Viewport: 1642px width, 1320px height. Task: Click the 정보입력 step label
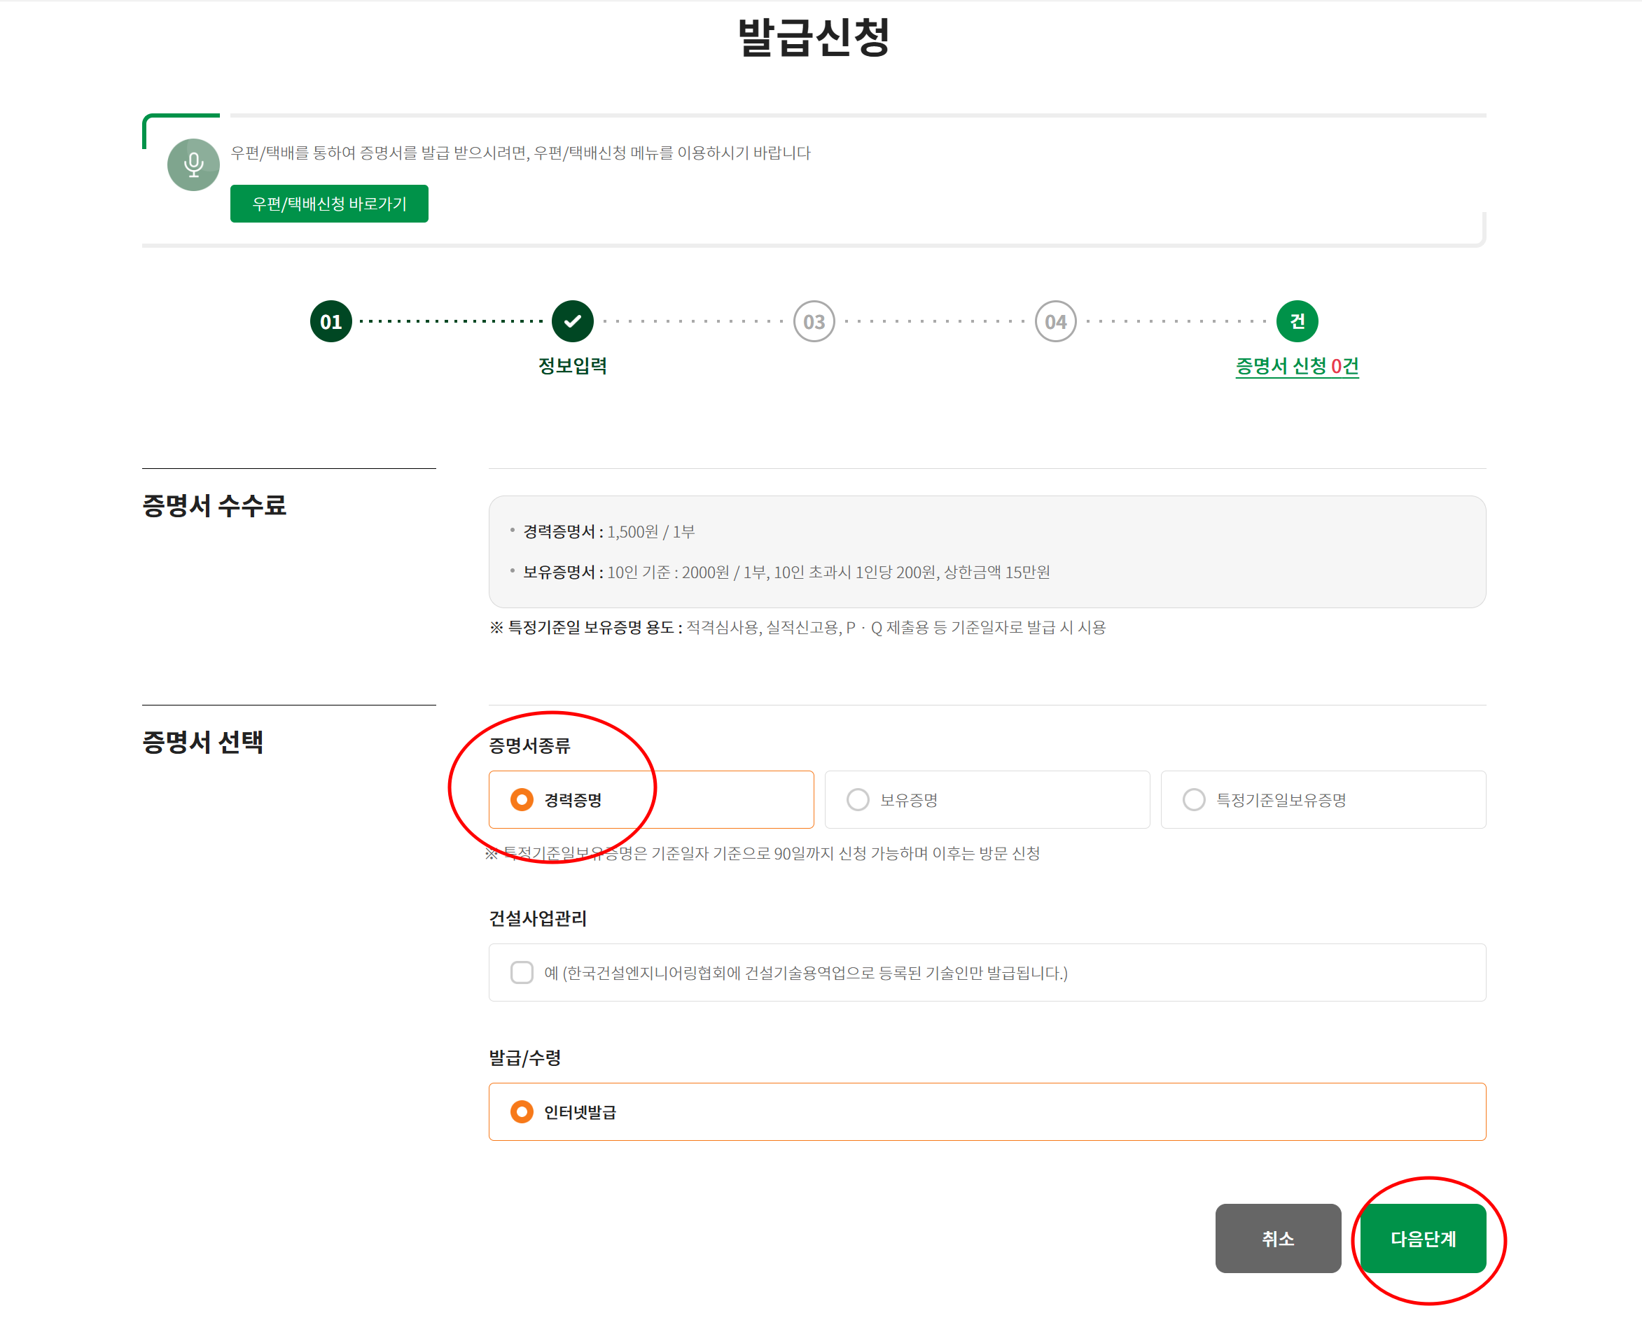click(x=572, y=366)
